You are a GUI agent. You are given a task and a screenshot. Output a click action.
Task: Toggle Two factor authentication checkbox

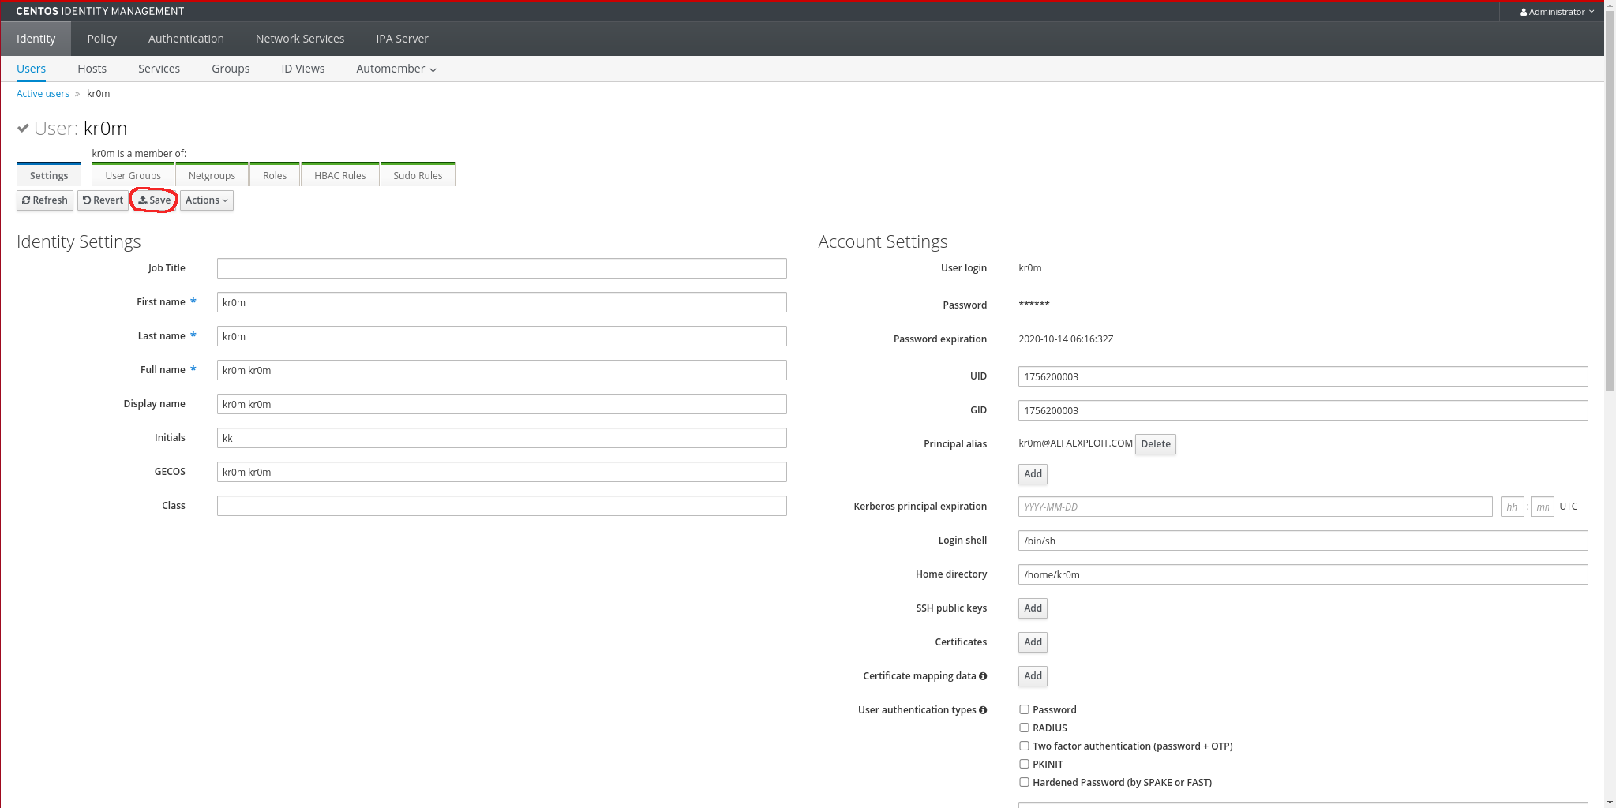coord(1024,746)
